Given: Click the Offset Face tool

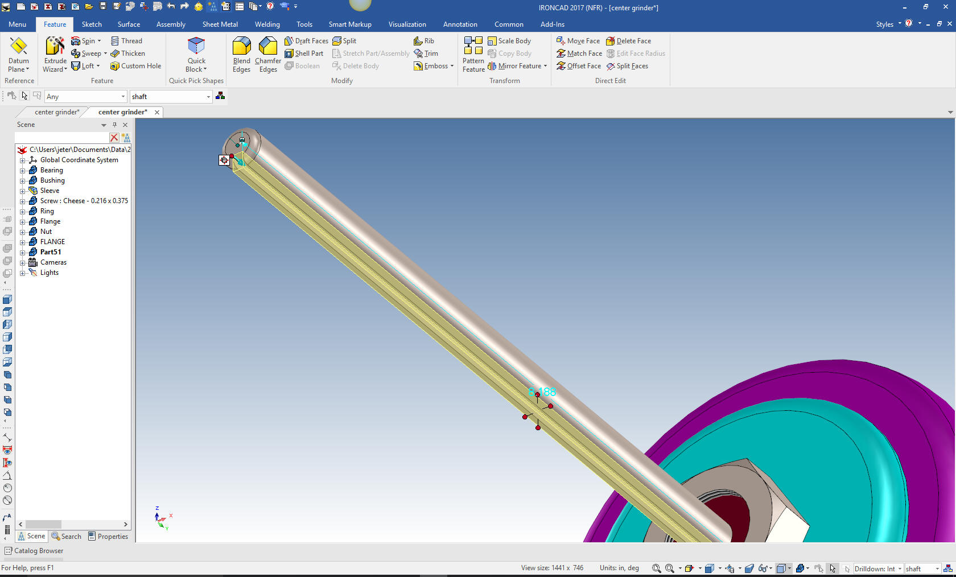Looking at the screenshot, I should point(579,66).
